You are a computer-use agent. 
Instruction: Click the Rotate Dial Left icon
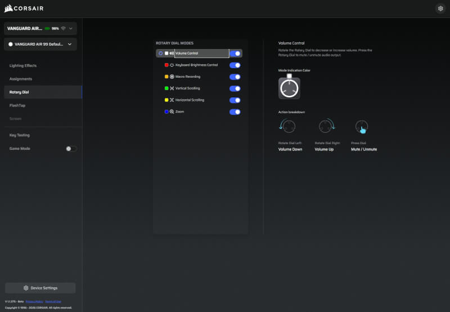pos(287,126)
